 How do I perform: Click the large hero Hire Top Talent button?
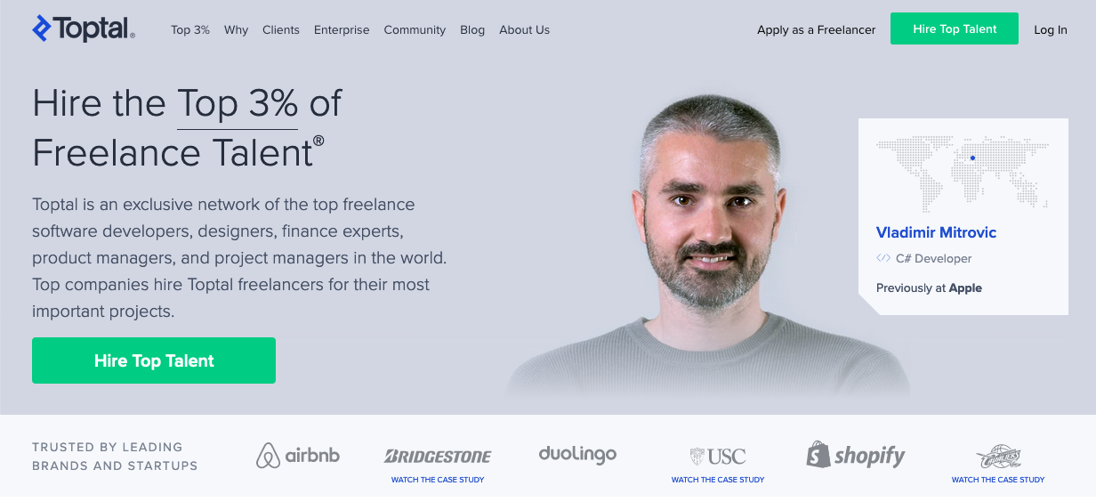coord(154,360)
